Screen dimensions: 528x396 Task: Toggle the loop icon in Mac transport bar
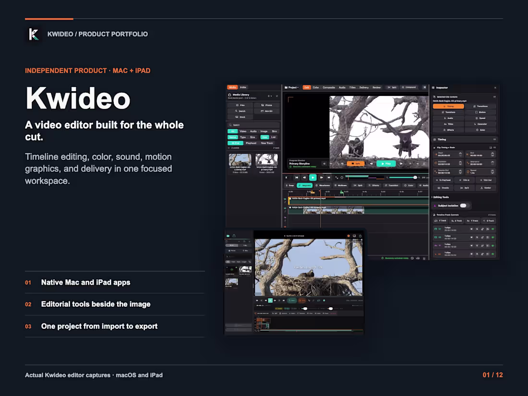coord(342,178)
